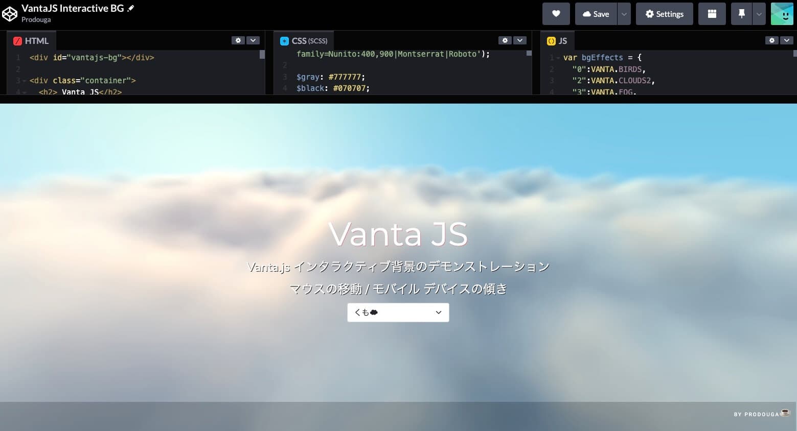
Task: Expand CSS editor options chevron
Action: pyautogui.click(x=520, y=40)
